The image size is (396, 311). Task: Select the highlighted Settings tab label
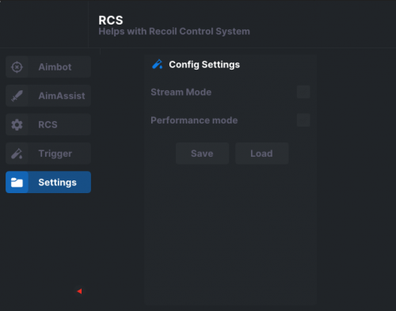(x=57, y=182)
